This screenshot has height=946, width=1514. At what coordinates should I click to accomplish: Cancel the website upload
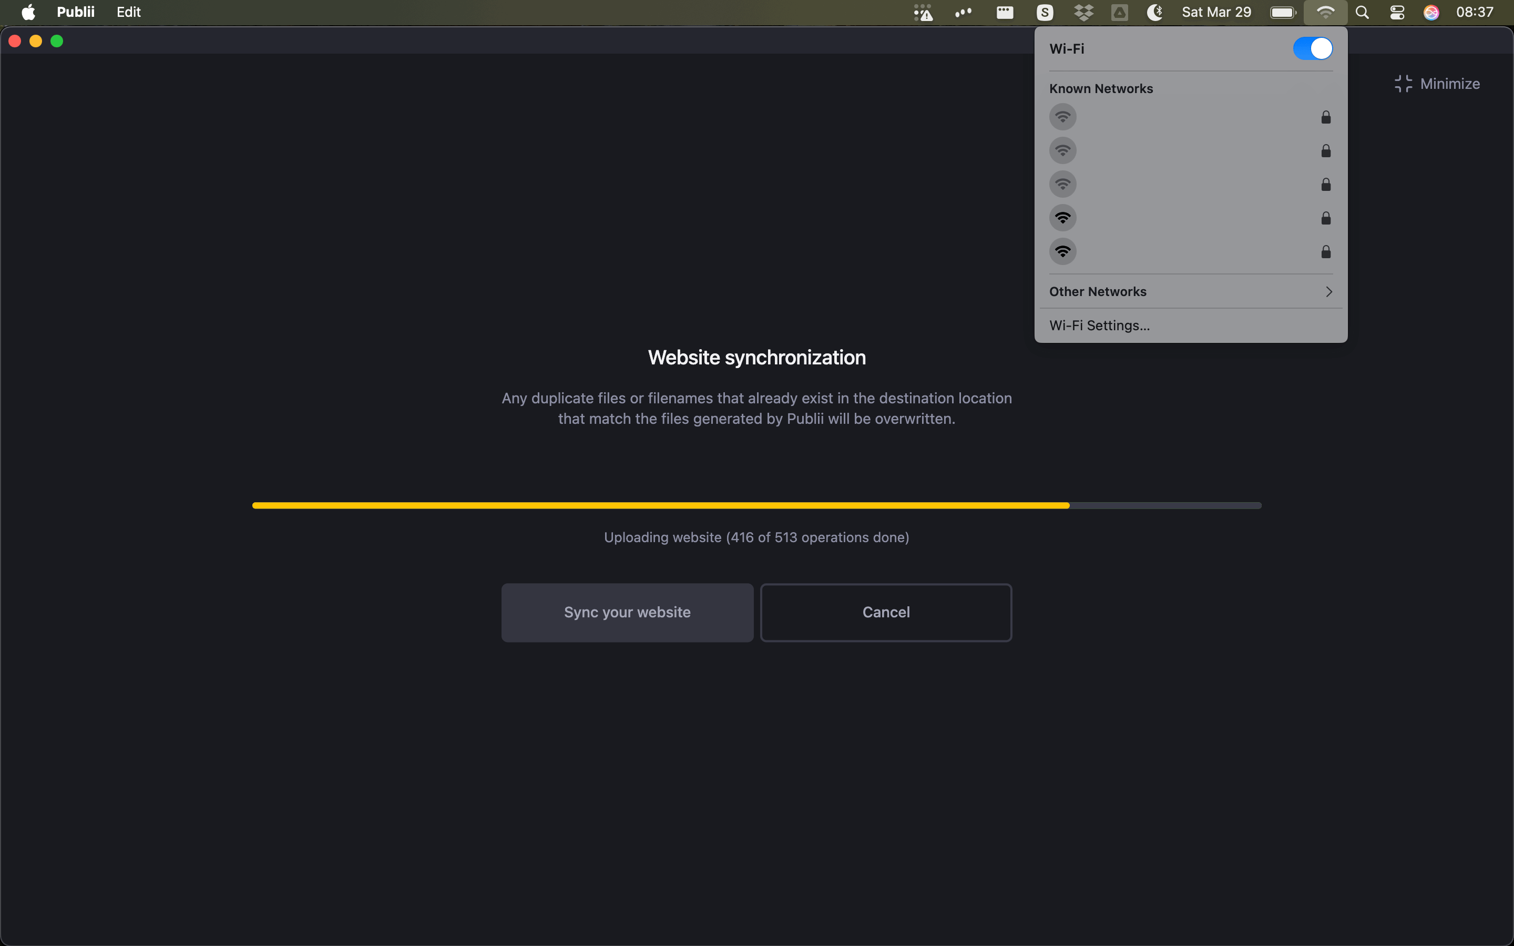click(886, 613)
